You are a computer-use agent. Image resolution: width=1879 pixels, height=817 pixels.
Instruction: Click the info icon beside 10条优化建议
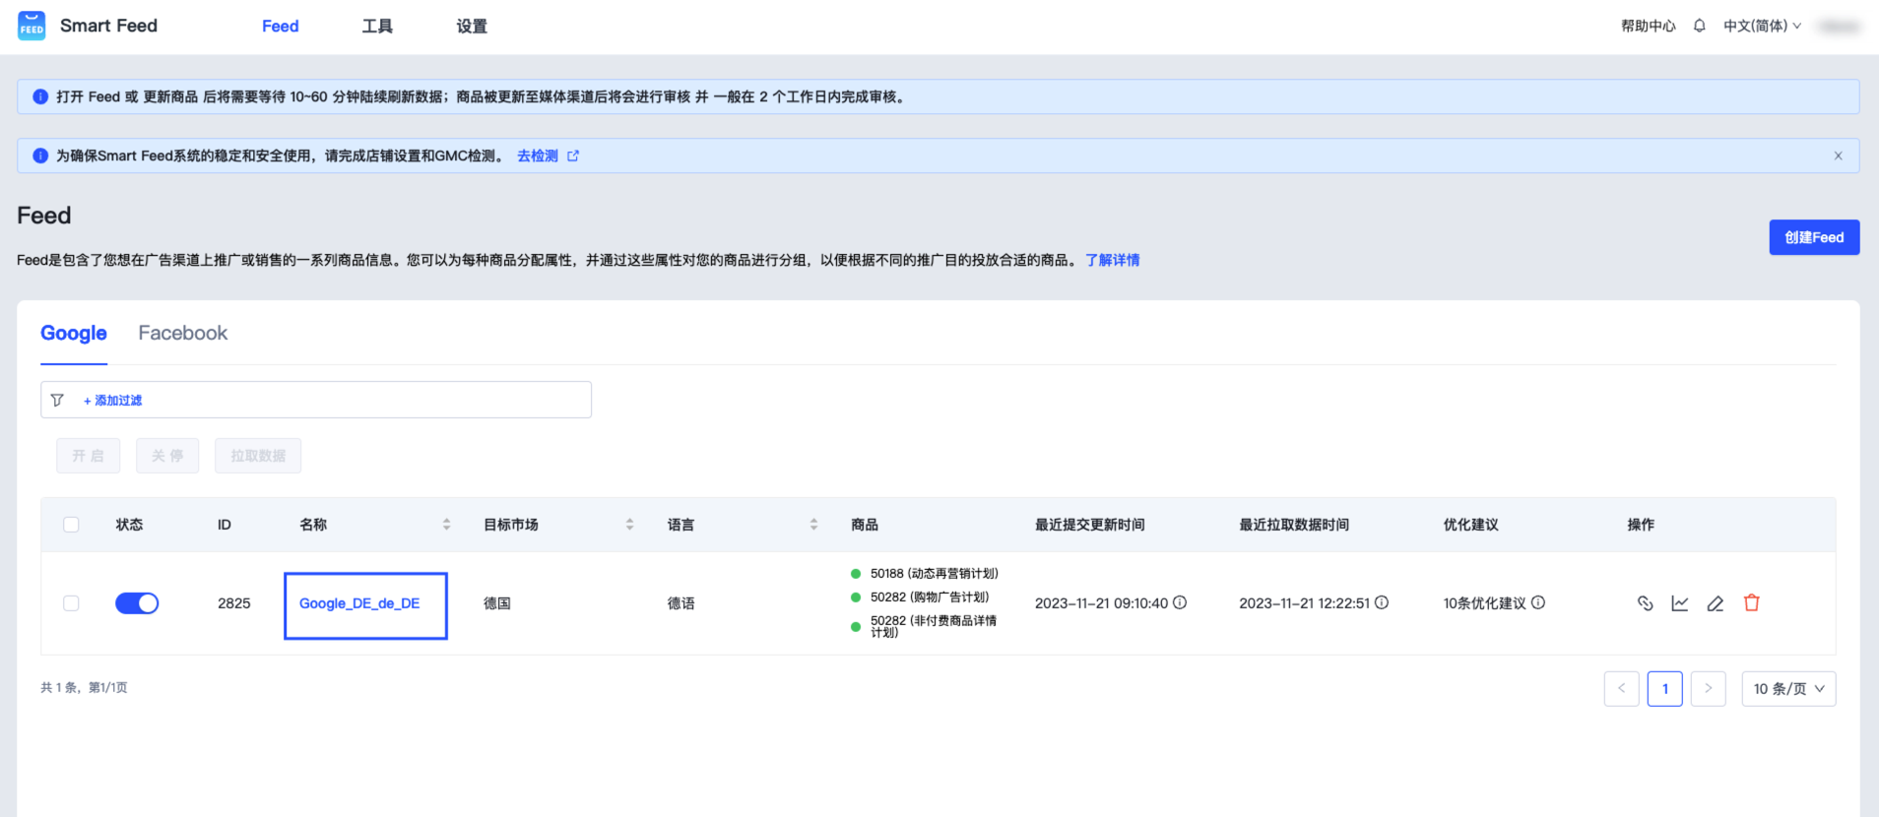(x=1538, y=602)
